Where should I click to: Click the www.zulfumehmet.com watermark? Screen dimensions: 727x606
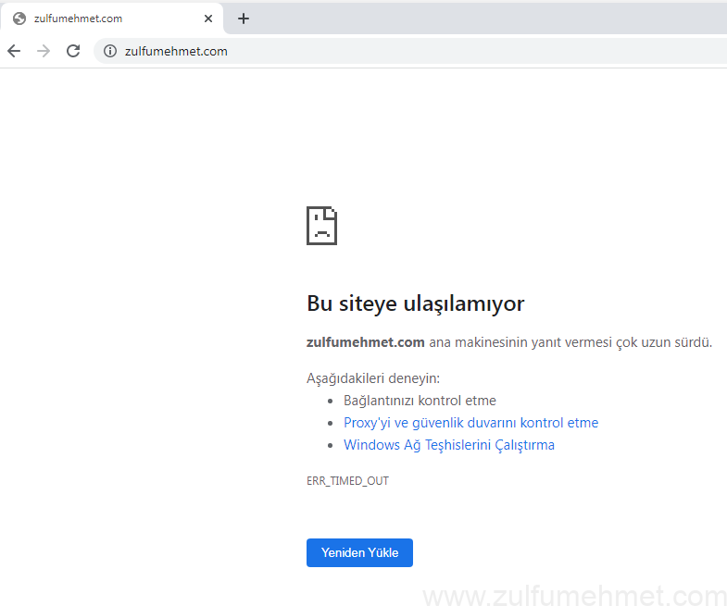pos(574,595)
